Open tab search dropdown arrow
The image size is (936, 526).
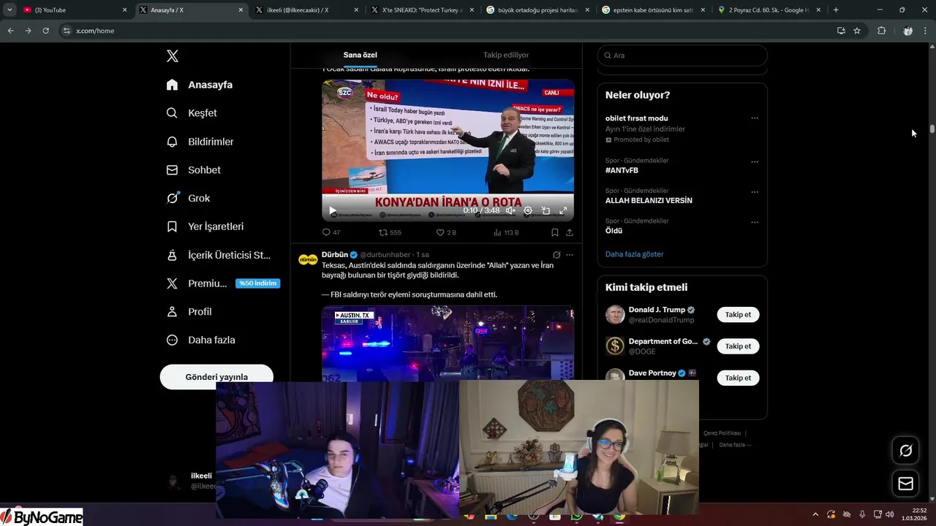tap(10, 10)
